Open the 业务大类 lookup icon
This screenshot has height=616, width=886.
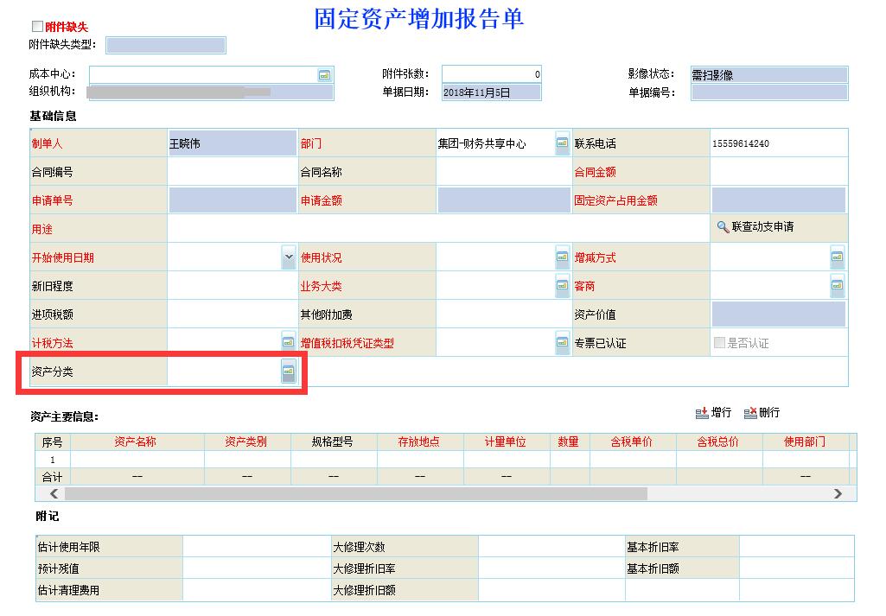pyautogui.click(x=562, y=286)
